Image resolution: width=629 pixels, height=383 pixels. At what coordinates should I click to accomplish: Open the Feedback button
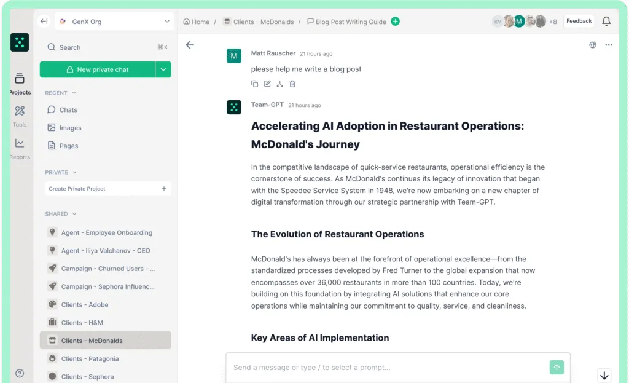click(x=579, y=21)
